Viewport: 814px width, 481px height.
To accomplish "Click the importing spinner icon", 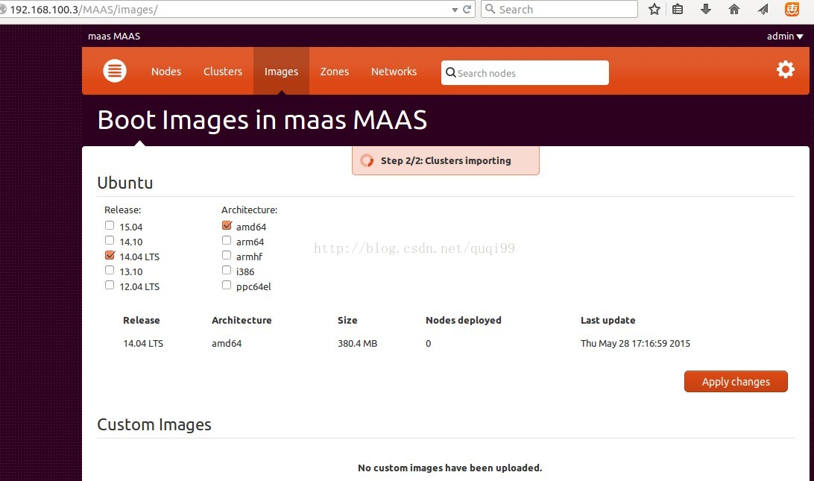I will pyautogui.click(x=367, y=160).
